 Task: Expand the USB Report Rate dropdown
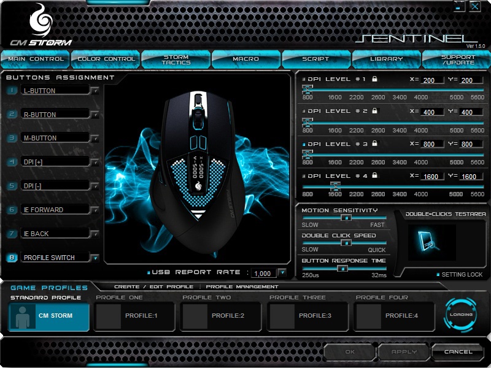pos(282,273)
